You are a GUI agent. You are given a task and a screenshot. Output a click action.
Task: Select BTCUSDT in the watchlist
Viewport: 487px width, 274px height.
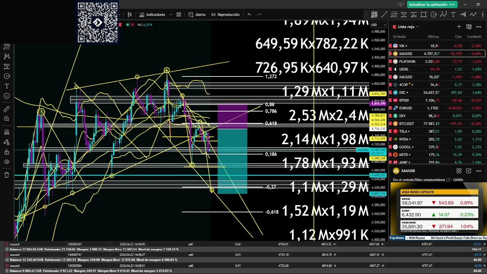coord(437,124)
